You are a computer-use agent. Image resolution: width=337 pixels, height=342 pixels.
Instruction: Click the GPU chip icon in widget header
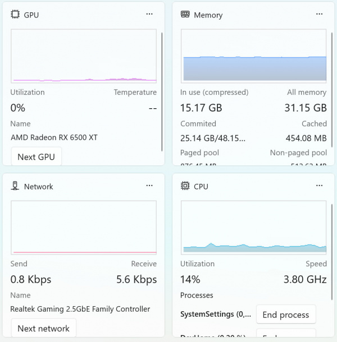[15, 15]
